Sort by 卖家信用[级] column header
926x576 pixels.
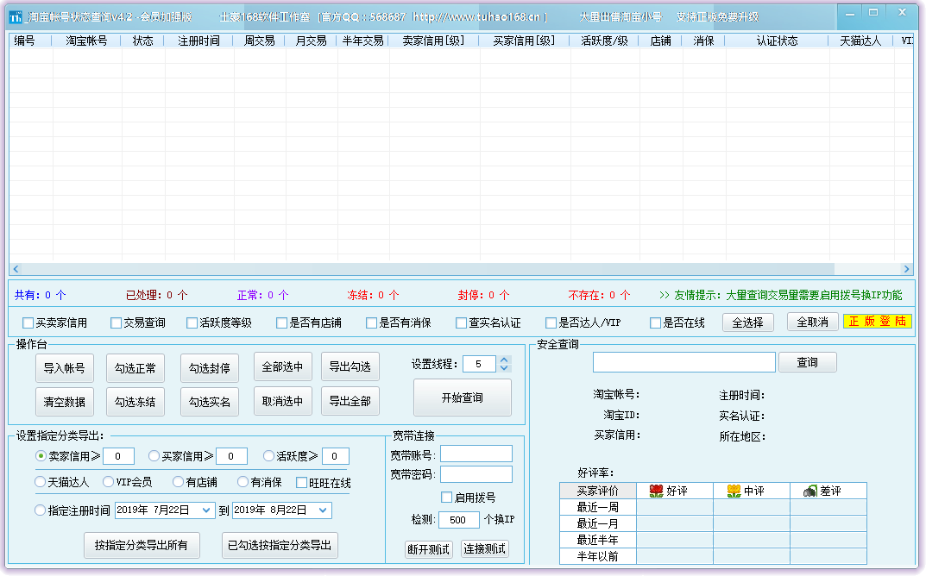[433, 41]
